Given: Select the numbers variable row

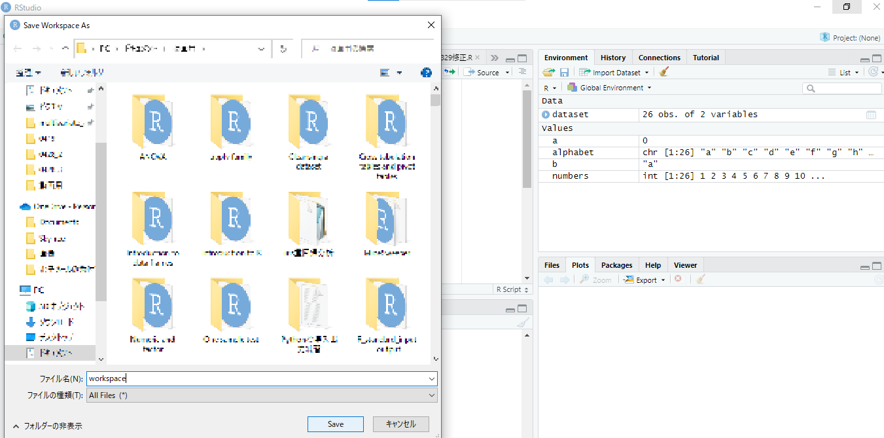Looking at the screenshot, I should 711,176.
